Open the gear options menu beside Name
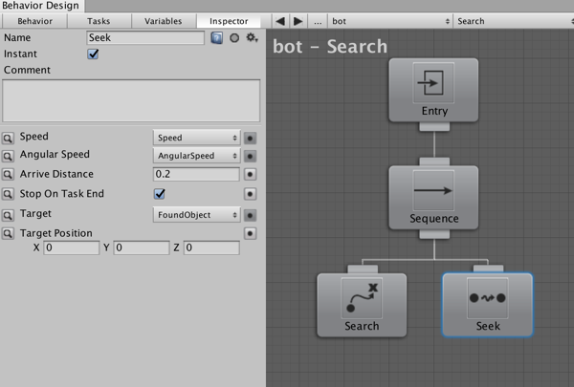Viewport: 574px width, 387px height. (x=252, y=37)
